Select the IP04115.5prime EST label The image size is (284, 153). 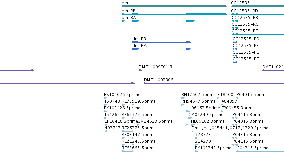248,142
